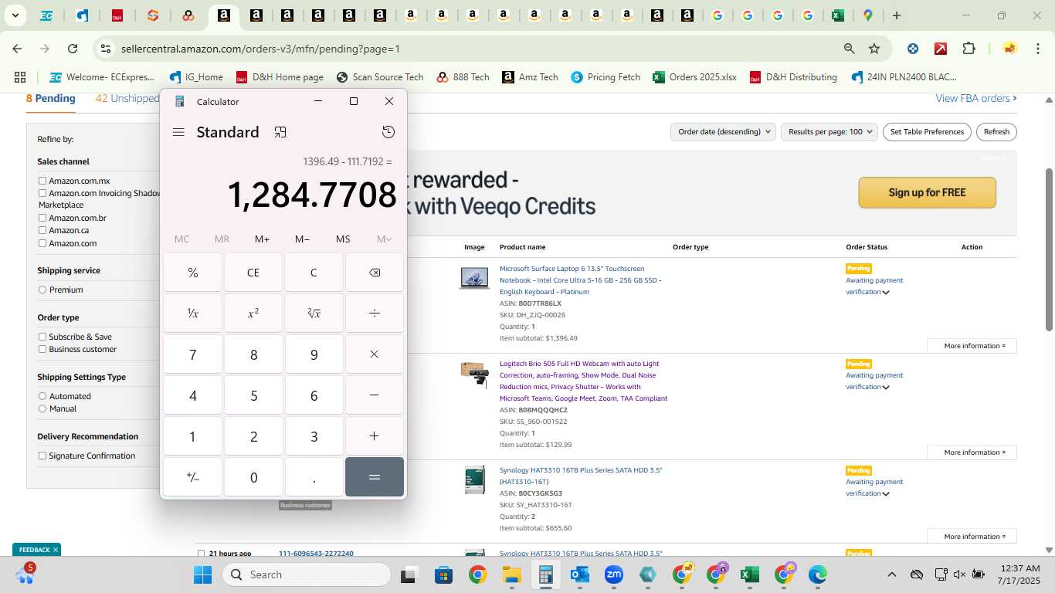The image size is (1055, 593).
Task: Switch to the 8 Pending tab
Action: 50,99
